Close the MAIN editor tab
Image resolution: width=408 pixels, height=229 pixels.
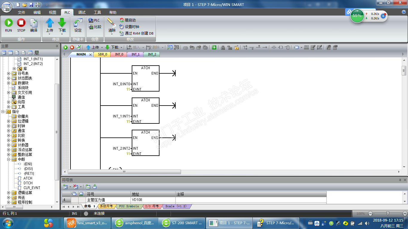pos(91,55)
